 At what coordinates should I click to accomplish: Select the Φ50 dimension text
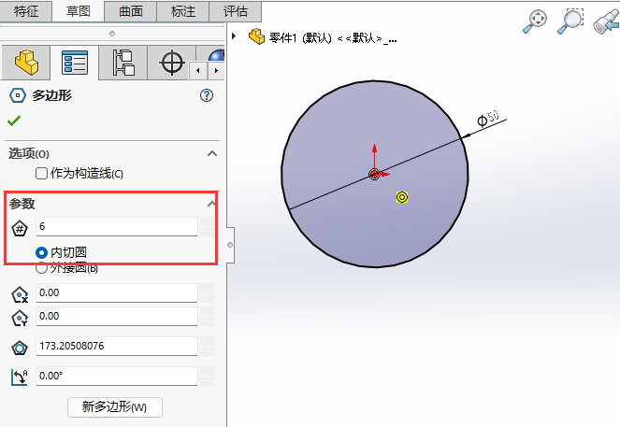point(488,118)
